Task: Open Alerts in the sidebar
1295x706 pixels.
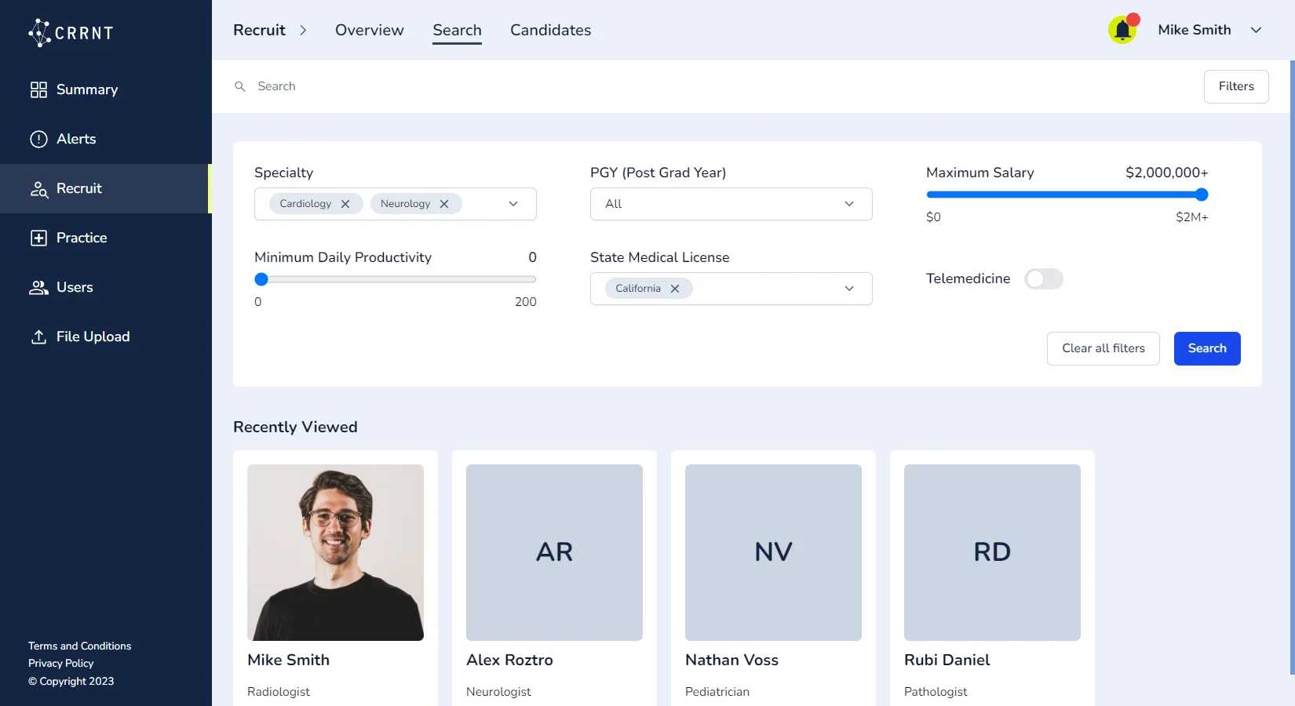Action: 75,139
